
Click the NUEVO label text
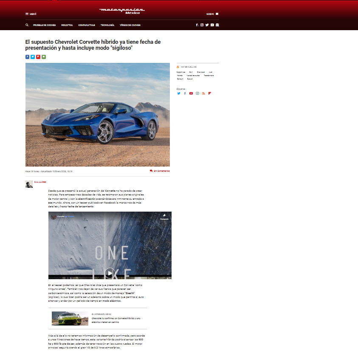tap(210, 14)
